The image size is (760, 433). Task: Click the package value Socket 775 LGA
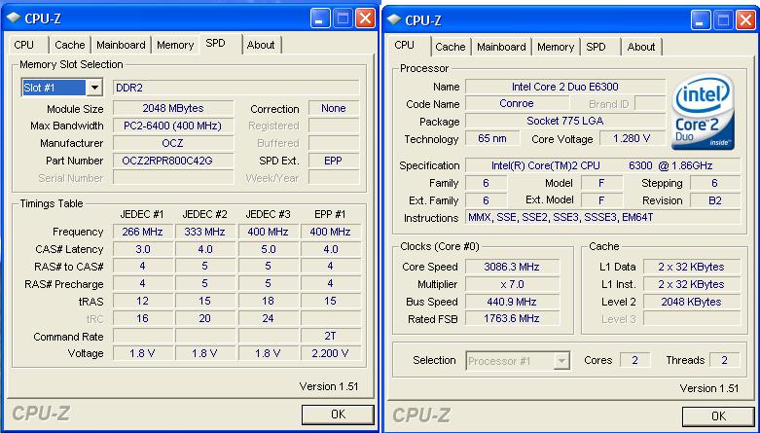[565, 121]
